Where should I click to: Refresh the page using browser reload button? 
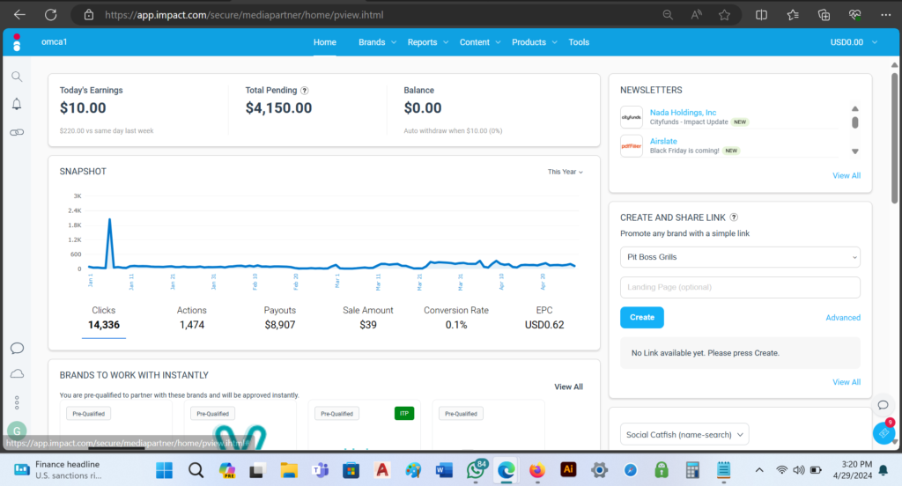tap(50, 15)
